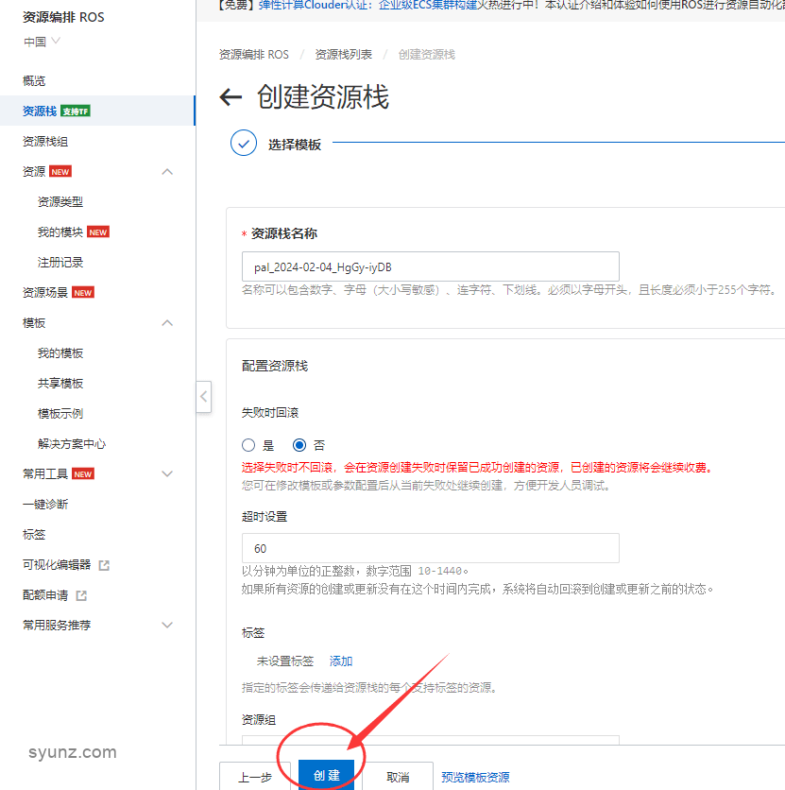The image size is (785, 790).
Task: Click the 取消 button
Action: click(398, 776)
